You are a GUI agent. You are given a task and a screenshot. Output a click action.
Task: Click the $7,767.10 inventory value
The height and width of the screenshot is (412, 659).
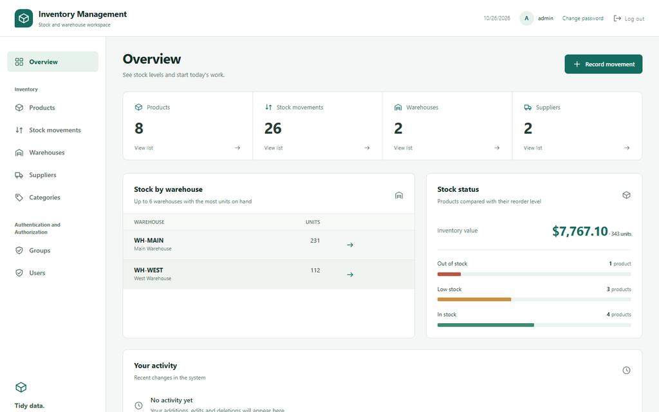[x=580, y=231]
